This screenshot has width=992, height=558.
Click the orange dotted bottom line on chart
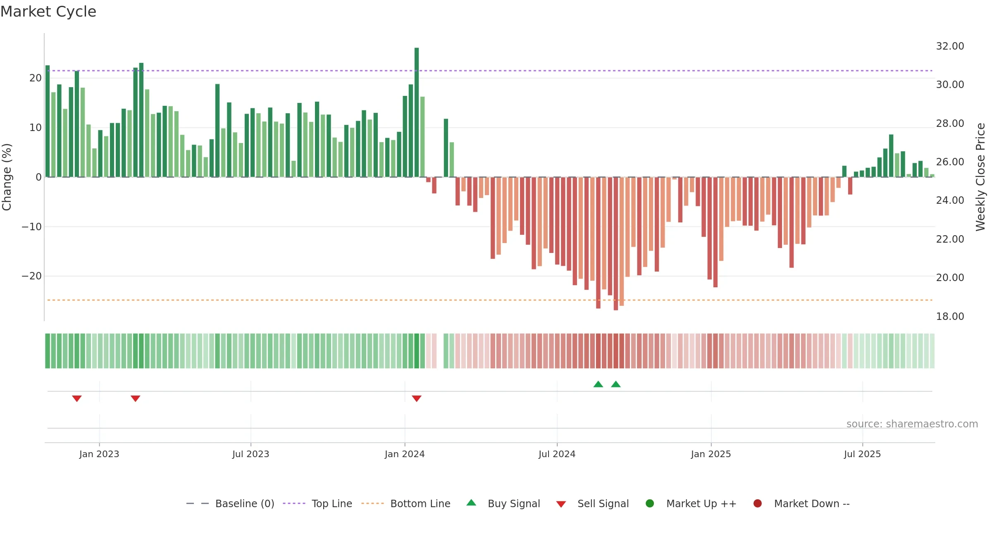tap(490, 300)
